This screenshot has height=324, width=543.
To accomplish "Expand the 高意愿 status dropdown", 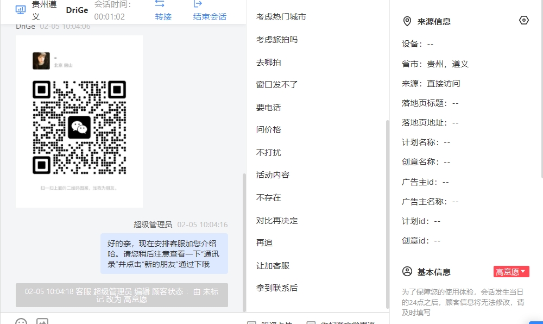I will 511,272.
